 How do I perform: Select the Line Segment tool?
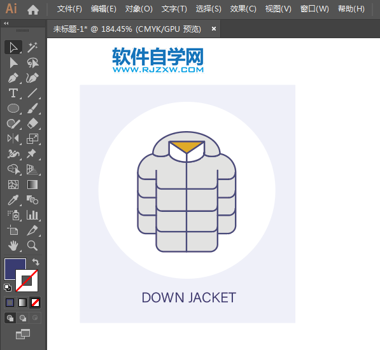coord(32,93)
